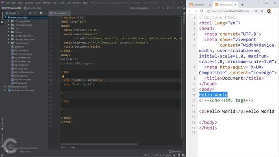Image resolution: width=279 pixels, height=157 pixels.
Task: Open the VCS menu
Action: click(68, 3)
